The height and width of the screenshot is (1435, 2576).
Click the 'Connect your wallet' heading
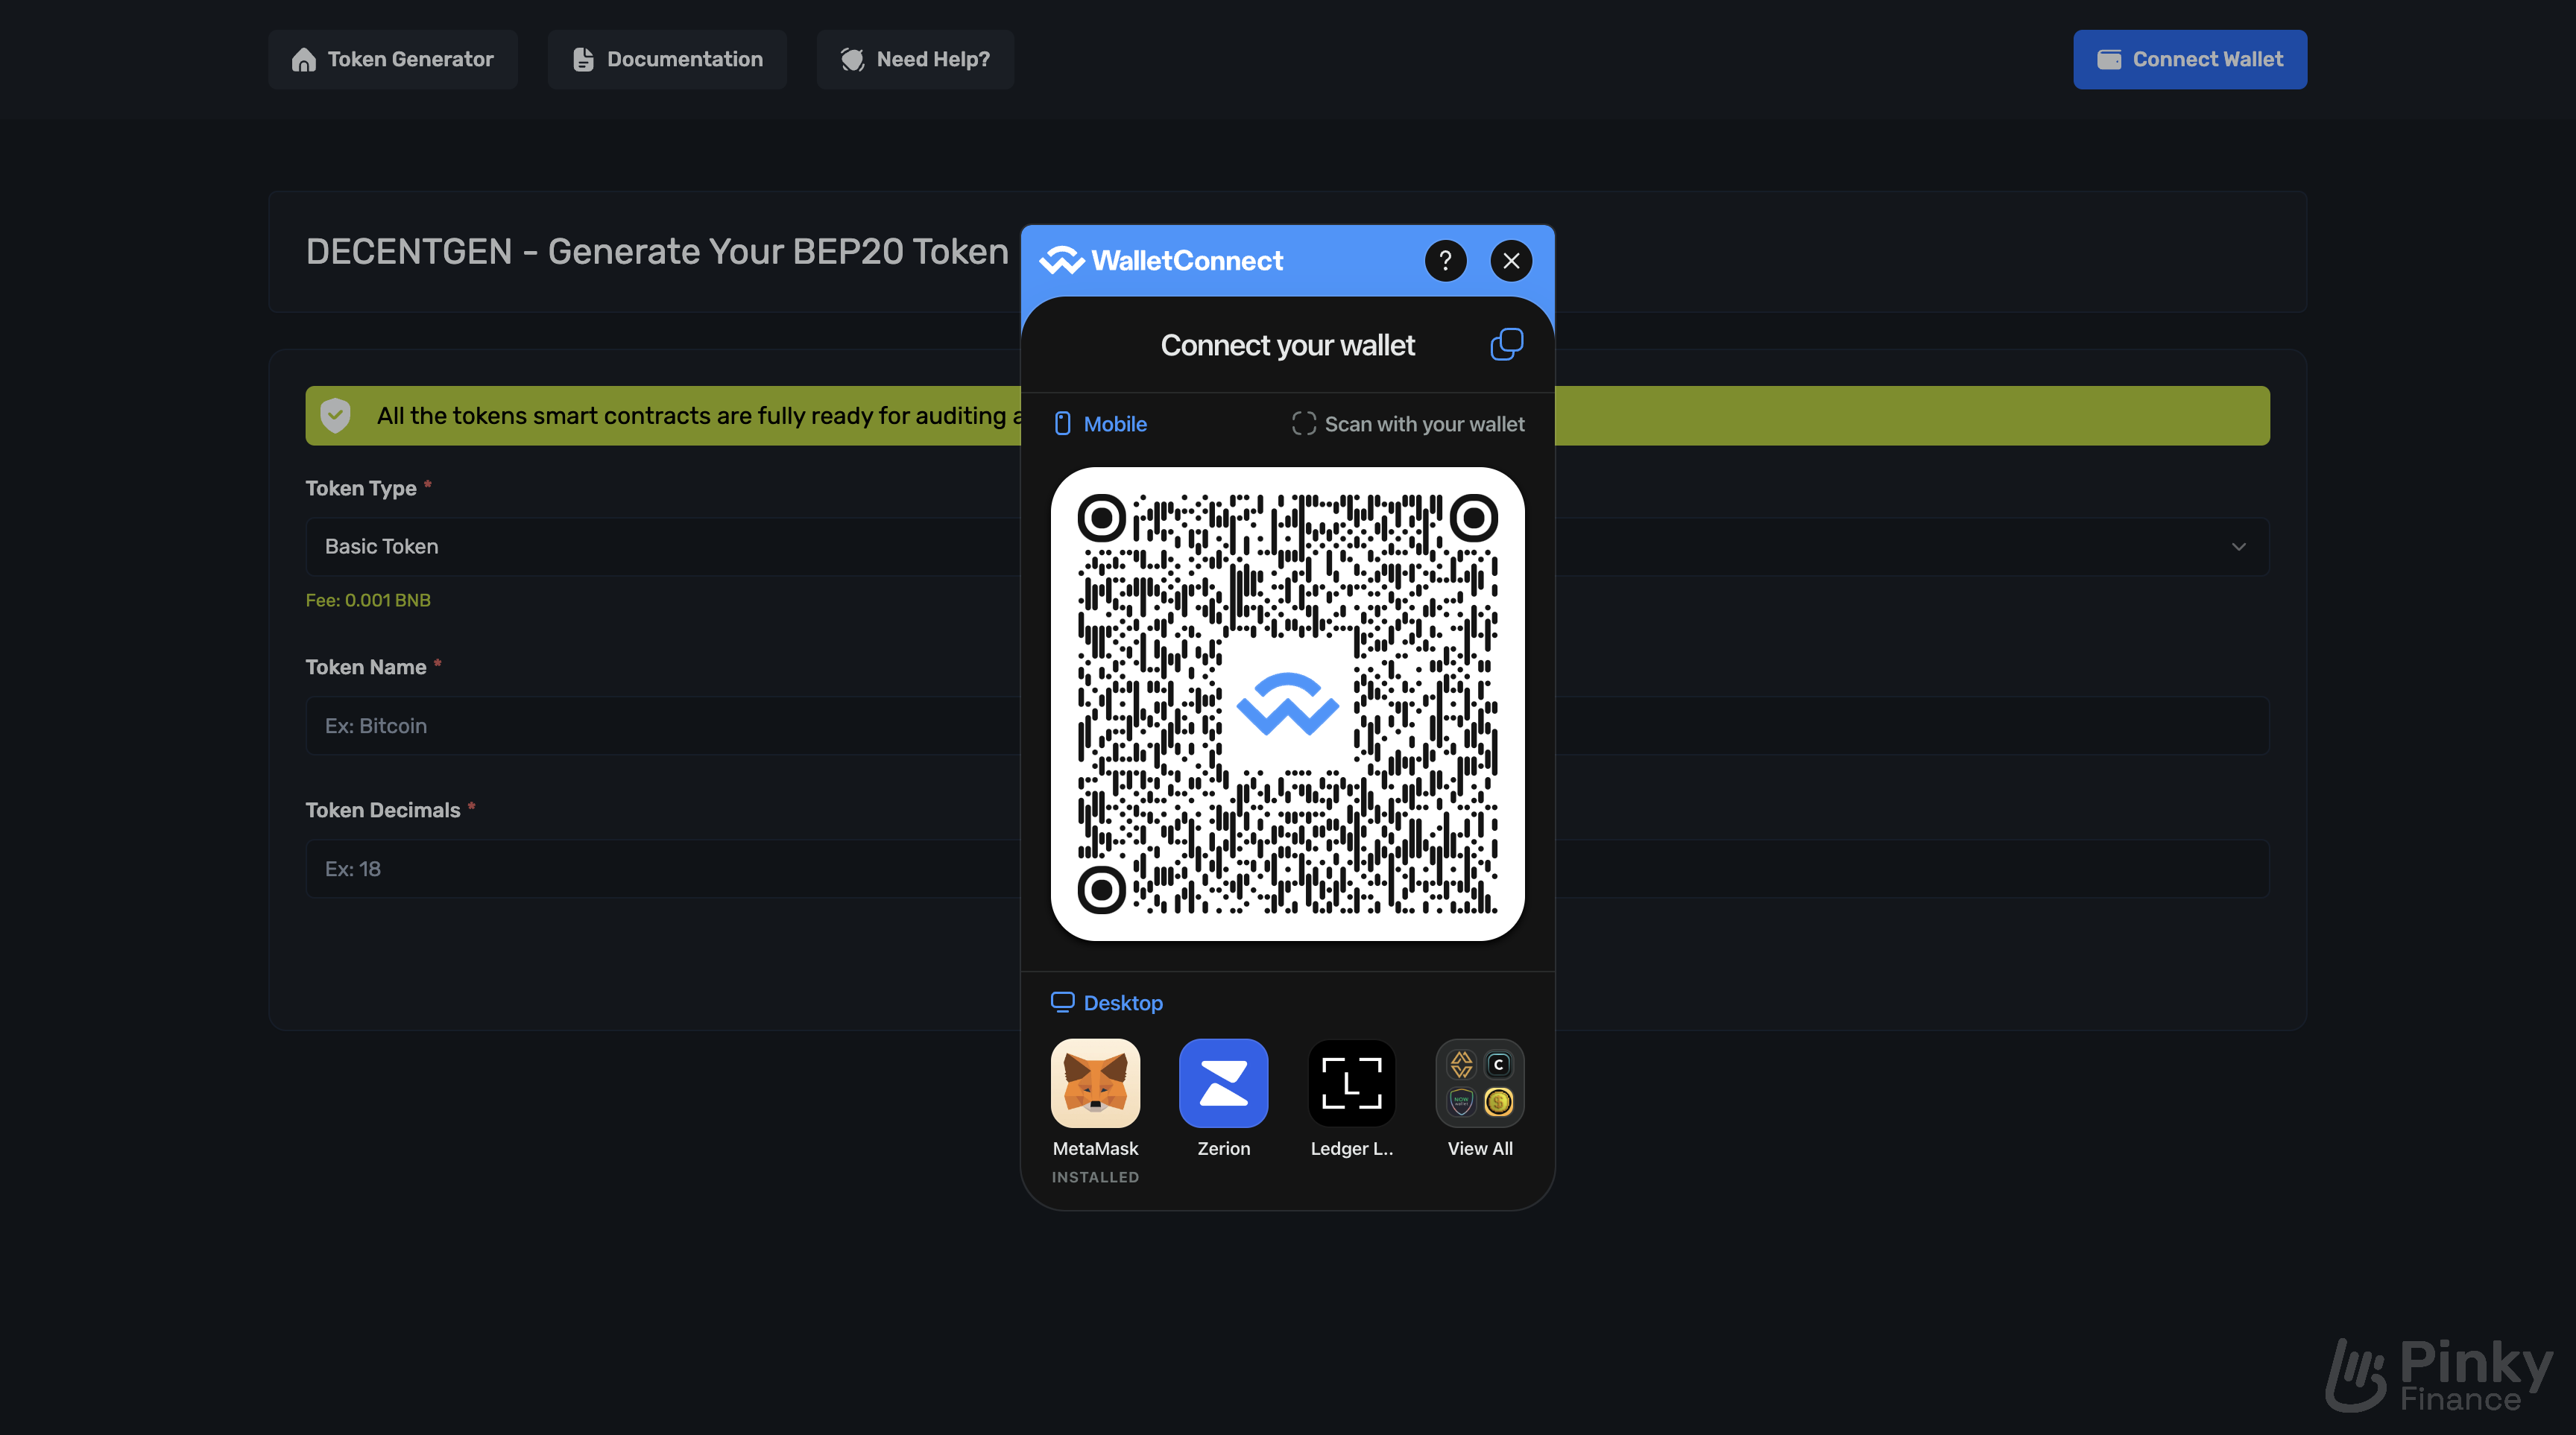(1287, 345)
